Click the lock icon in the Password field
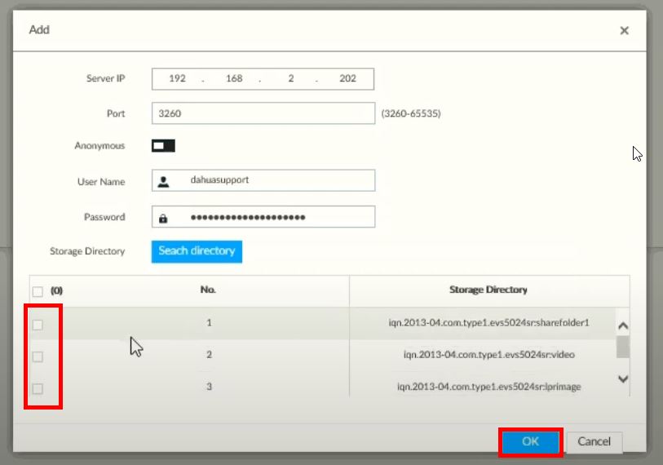 pos(163,218)
